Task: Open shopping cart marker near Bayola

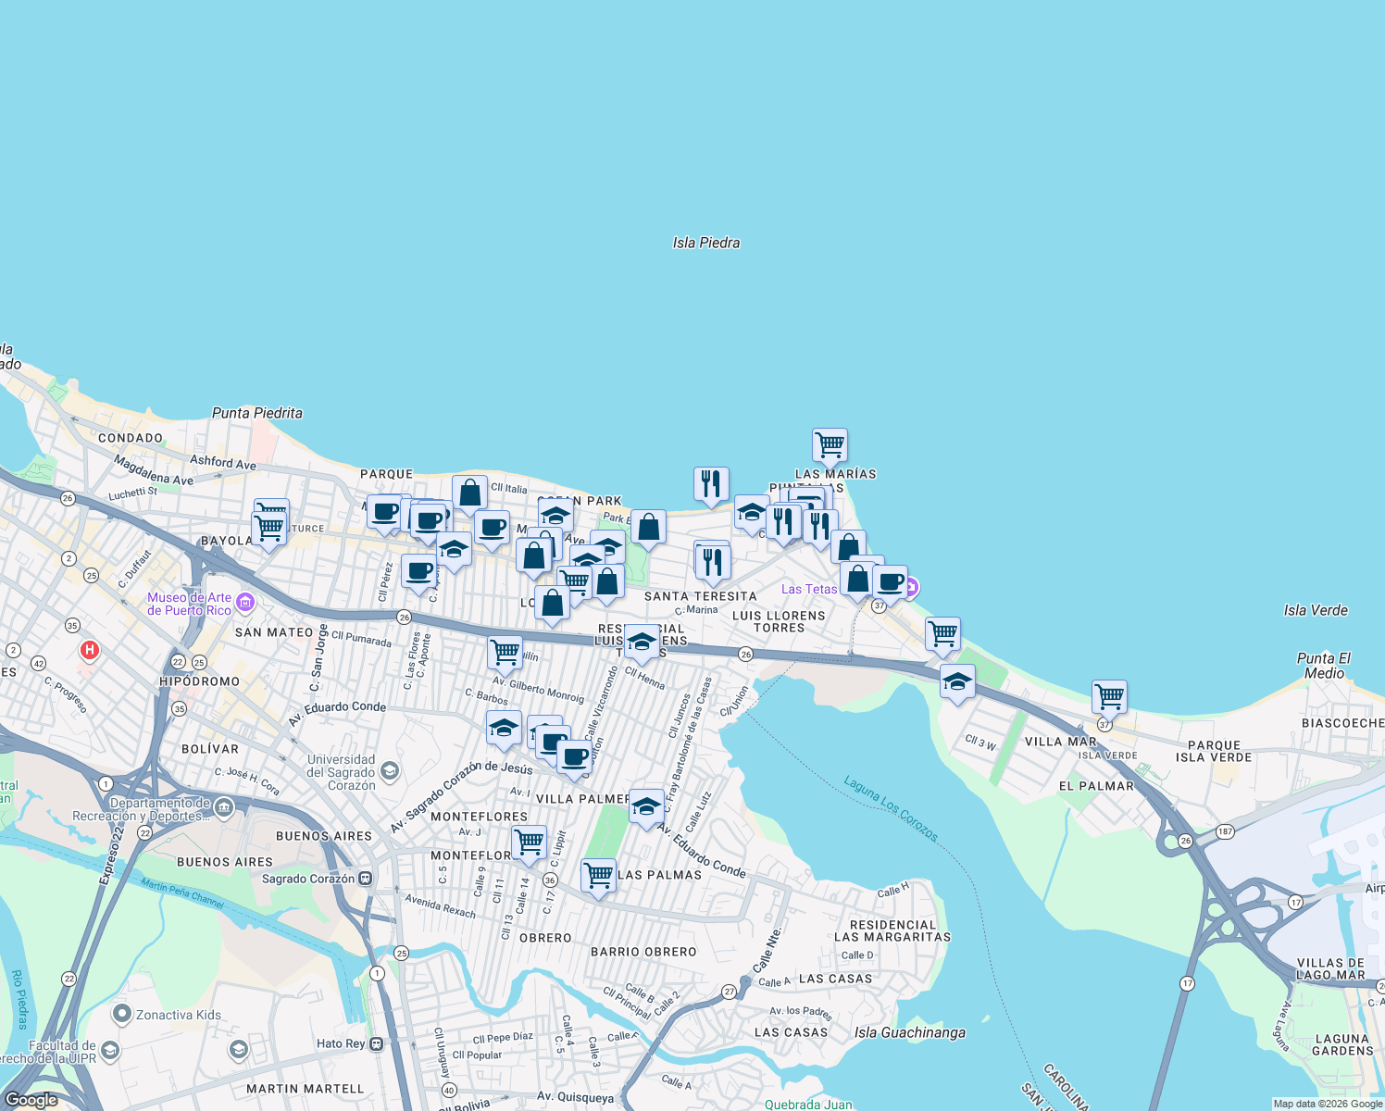Action: (269, 529)
